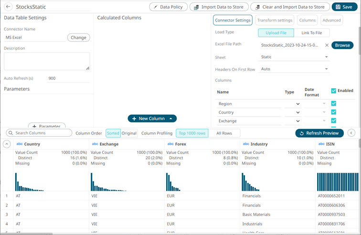The image size is (361, 235).
Task: Collapse column profiling with the up chevron icon
Action: coord(7,144)
